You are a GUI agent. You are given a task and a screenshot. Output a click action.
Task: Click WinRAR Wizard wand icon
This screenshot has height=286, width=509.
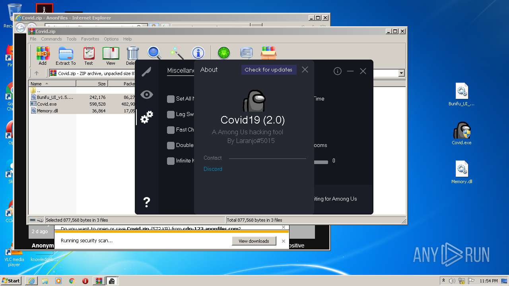[176, 53]
